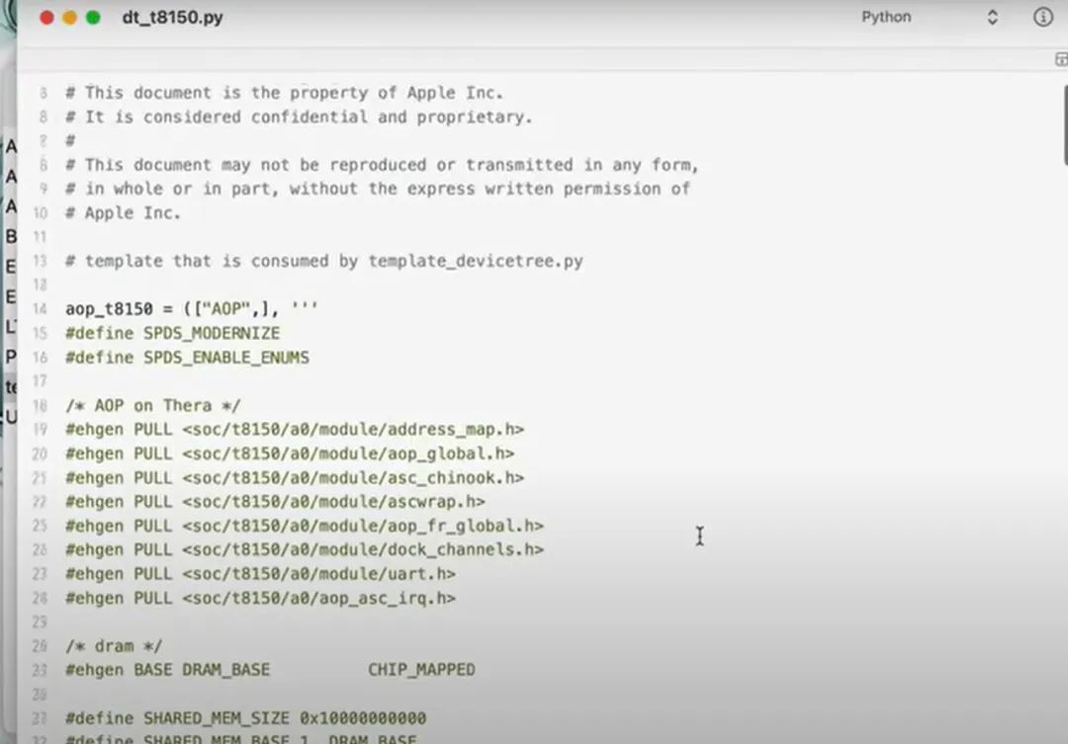Click line 'aop_t8150 = (["AOP",], '''
The width and height of the screenshot is (1068, 744).
tap(192, 309)
